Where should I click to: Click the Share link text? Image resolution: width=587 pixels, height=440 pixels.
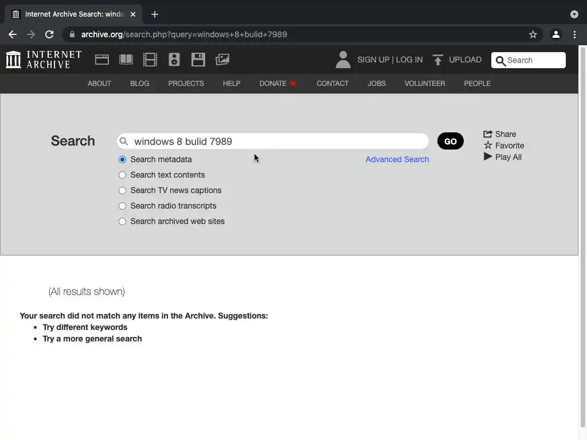coord(506,134)
